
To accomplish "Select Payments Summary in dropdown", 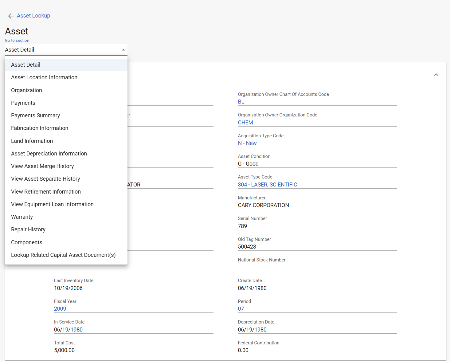I will tap(35, 116).
